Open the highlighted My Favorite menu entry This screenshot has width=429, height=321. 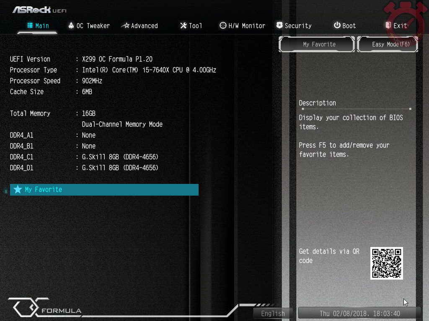104,190
